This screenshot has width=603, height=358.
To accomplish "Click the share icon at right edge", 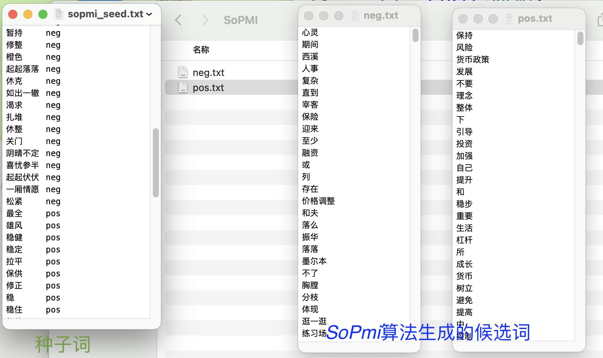I will pyautogui.click(x=600, y=20).
